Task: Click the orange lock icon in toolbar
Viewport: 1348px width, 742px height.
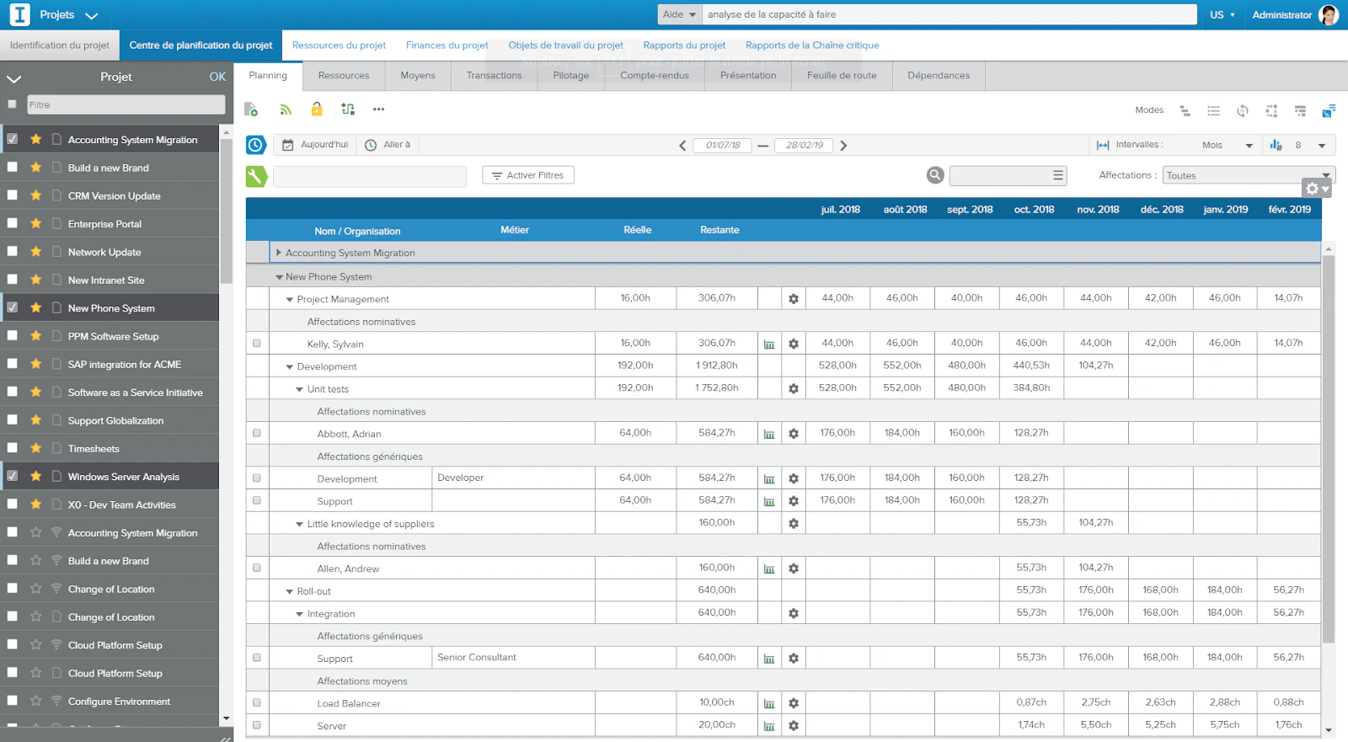Action: click(317, 109)
